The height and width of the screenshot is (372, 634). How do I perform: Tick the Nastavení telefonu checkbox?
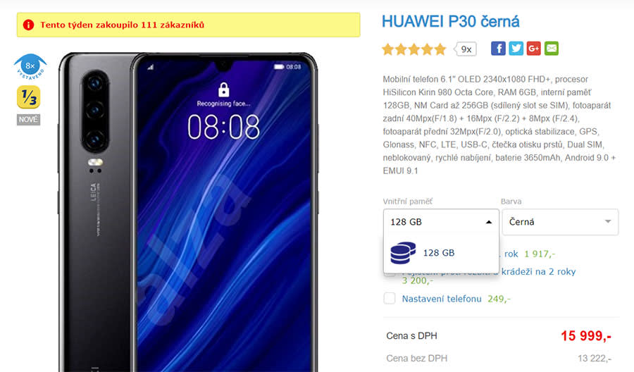(x=390, y=299)
